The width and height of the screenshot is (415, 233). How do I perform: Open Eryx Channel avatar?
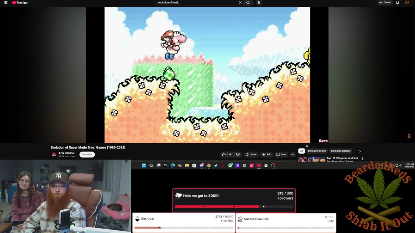54,154
